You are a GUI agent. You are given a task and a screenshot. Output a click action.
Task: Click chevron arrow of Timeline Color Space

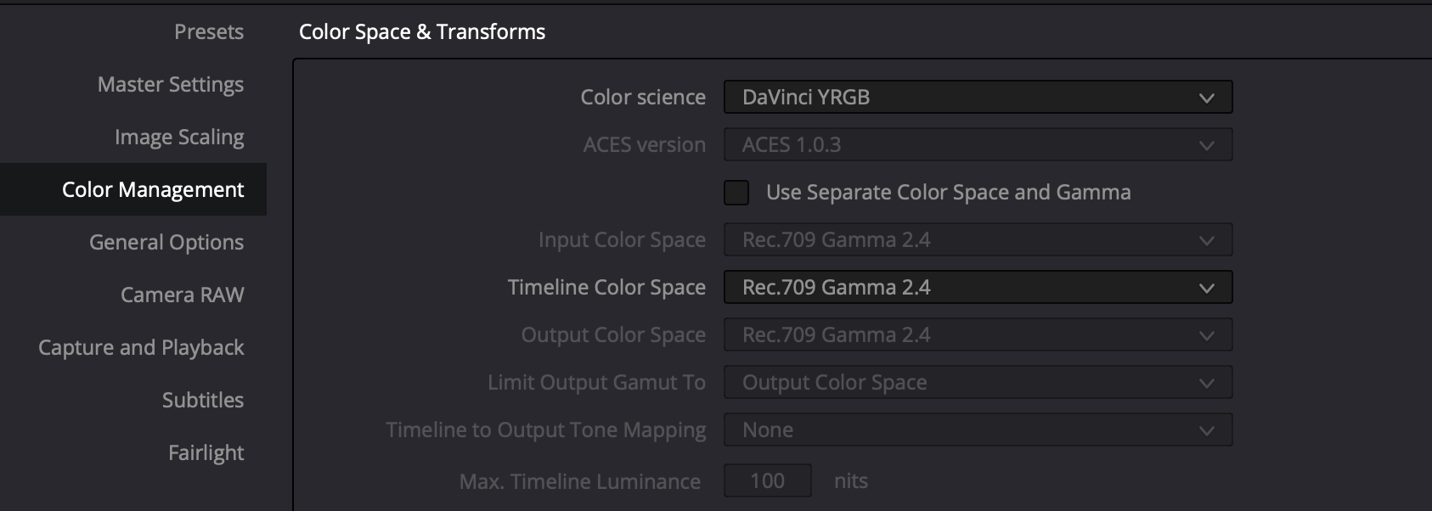pos(1206,288)
